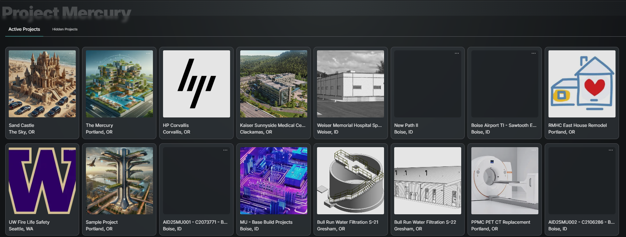This screenshot has height=237, width=626.
Task: Show options for Sample Project card
Action: pyautogui.click(x=148, y=150)
